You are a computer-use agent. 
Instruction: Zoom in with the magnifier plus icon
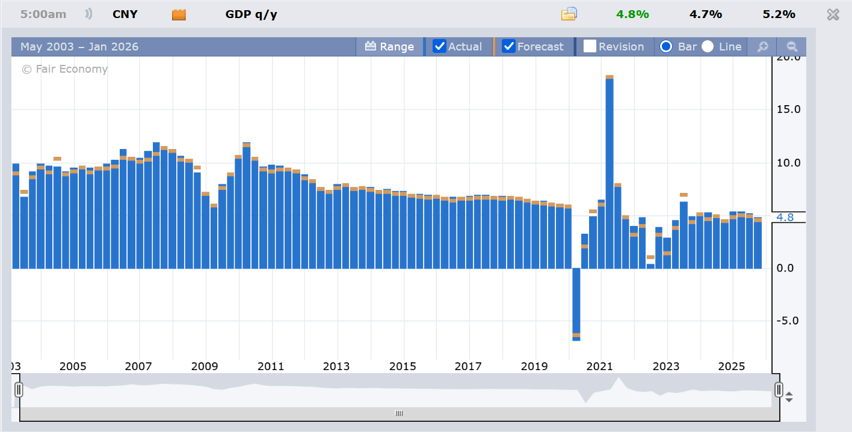coord(762,47)
